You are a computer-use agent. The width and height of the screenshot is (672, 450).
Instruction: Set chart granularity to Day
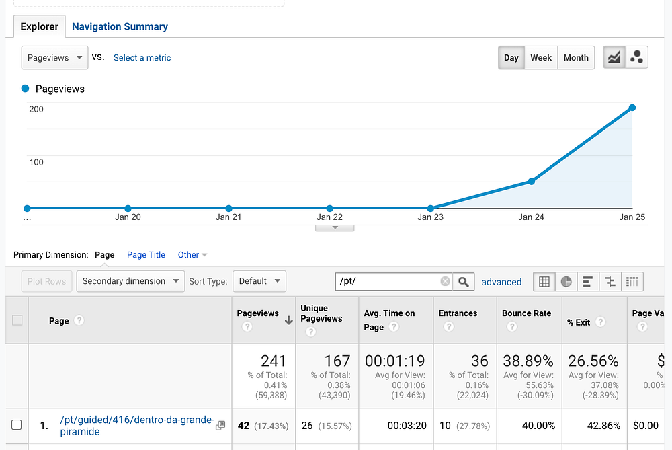(x=511, y=57)
